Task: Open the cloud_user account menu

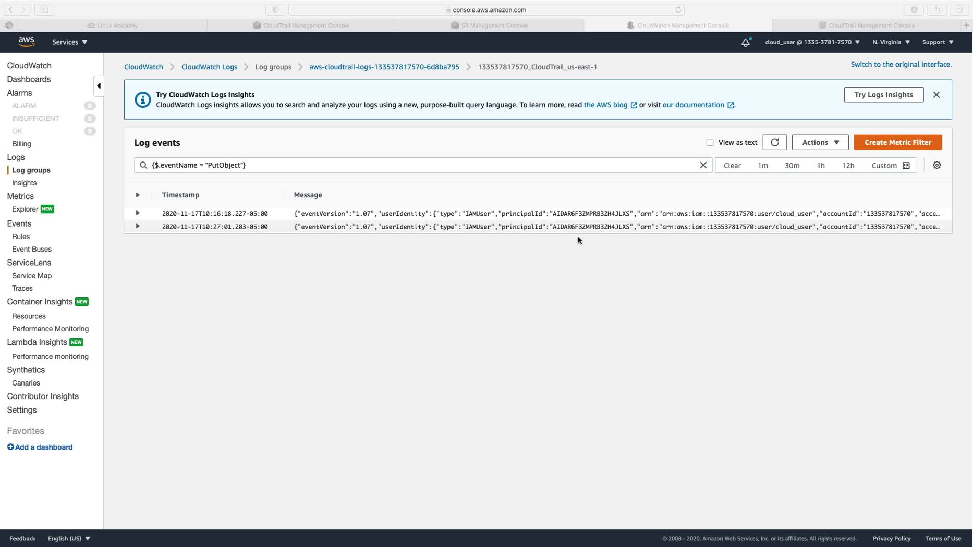Action: (812, 42)
